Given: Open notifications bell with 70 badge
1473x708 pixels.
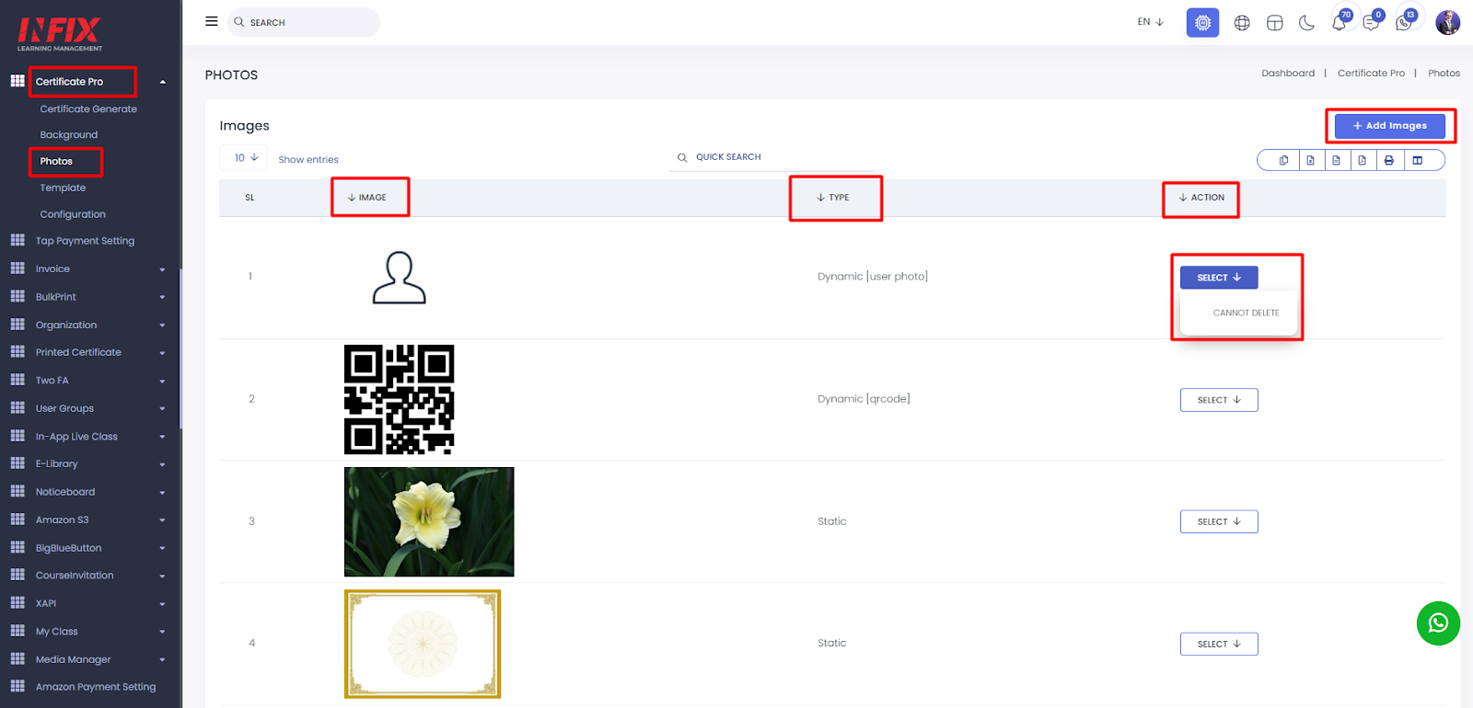Looking at the screenshot, I should point(1340,22).
